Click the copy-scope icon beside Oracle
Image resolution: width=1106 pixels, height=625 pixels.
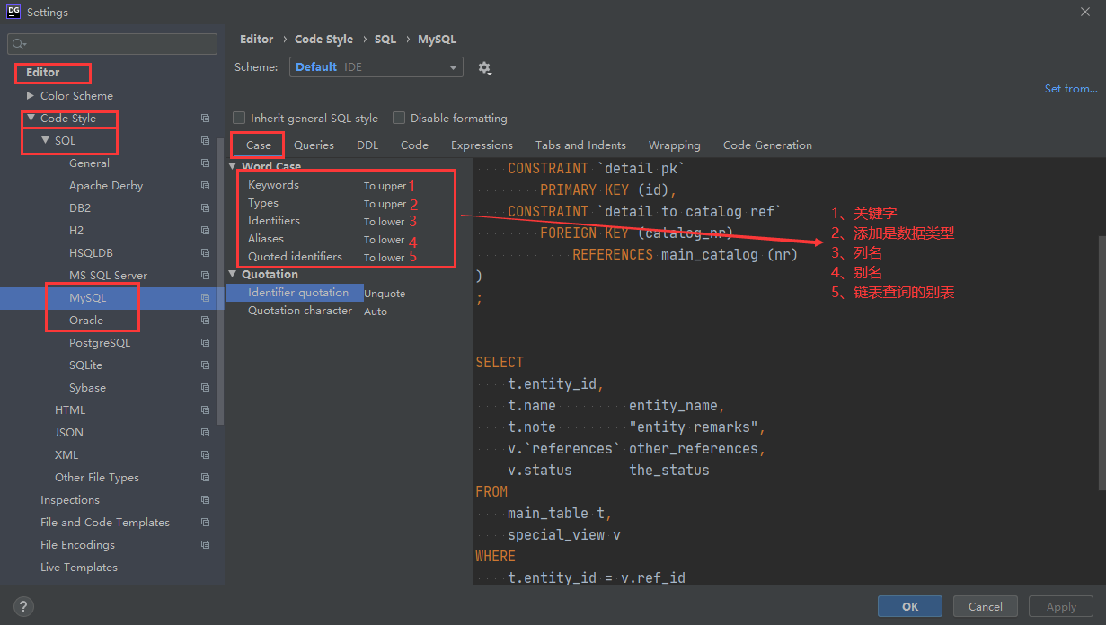point(205,321)
